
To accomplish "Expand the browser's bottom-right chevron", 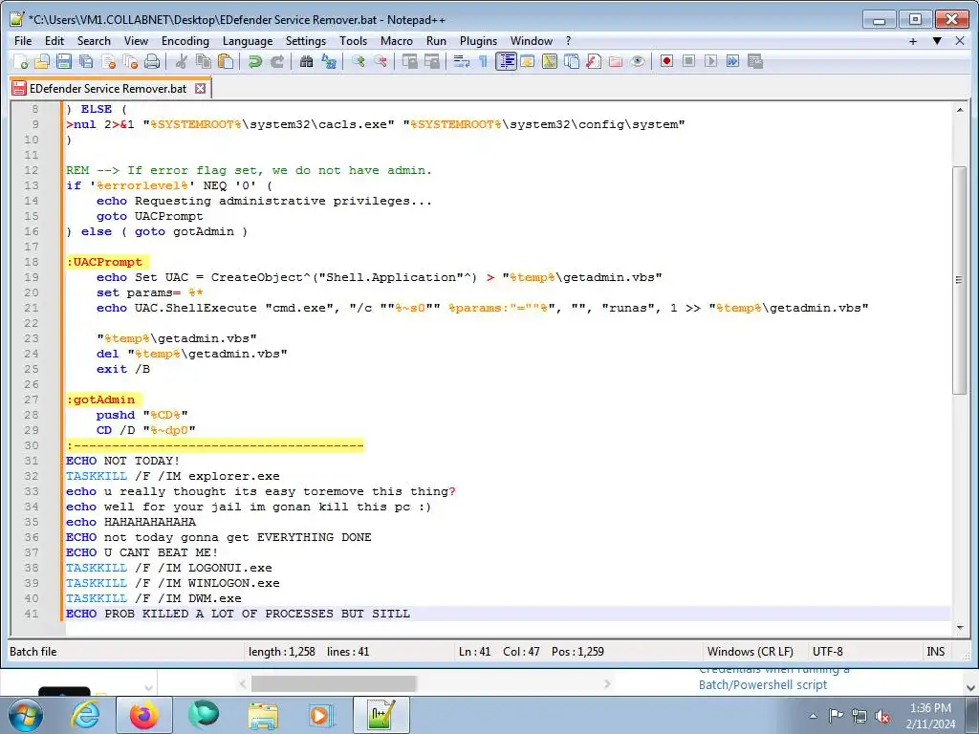I will tap(970, 688).
